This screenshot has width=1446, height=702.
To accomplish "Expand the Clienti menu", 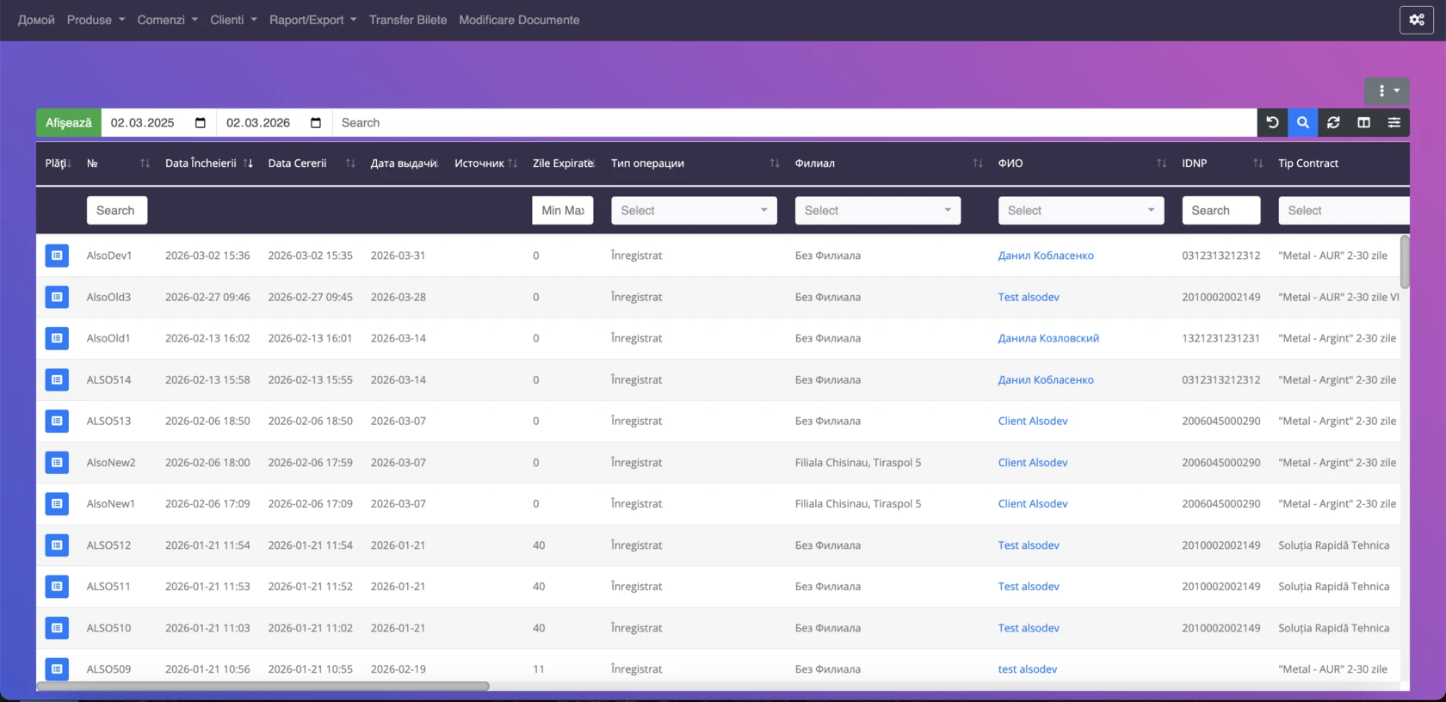I will tap(233, 20).
